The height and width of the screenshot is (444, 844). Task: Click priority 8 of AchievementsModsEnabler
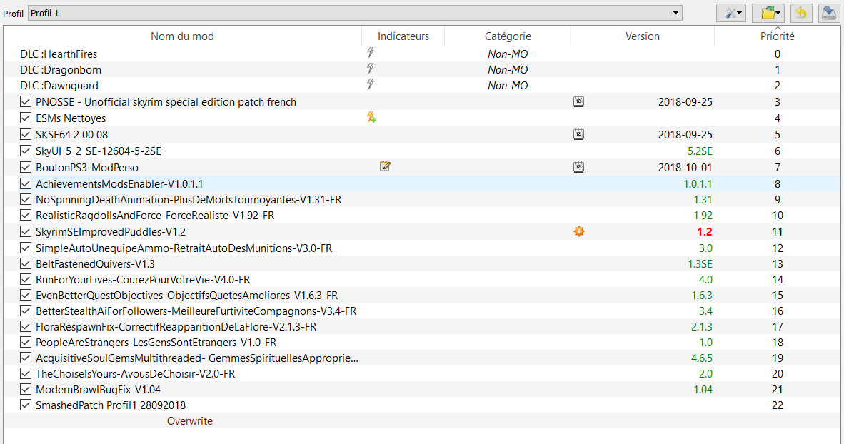pos(778,184)
